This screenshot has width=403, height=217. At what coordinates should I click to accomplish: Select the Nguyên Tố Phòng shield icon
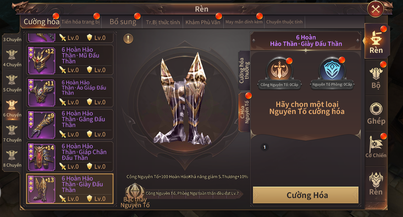pos(332,70)
